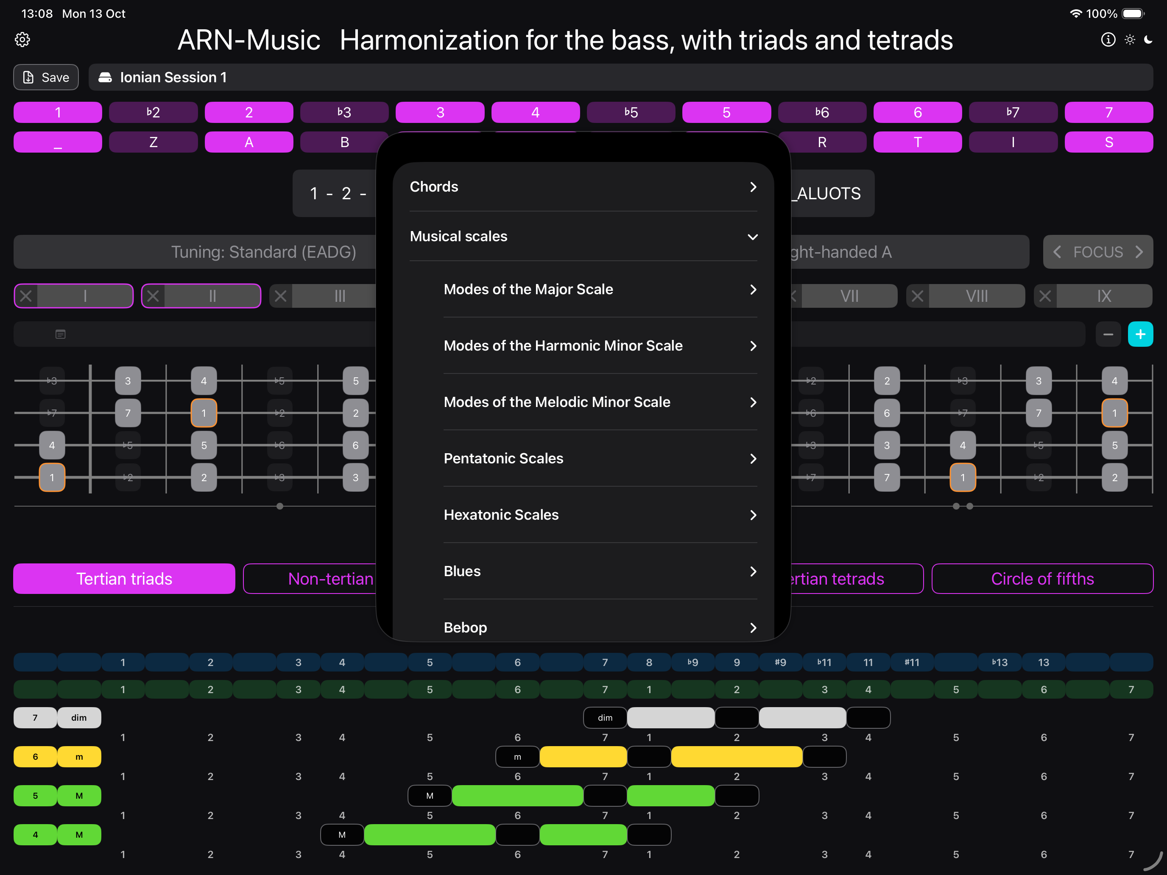This screenshot has height=875, width=1167.
Task: Click the cyan plus button
Action: tap(1140, 334)
